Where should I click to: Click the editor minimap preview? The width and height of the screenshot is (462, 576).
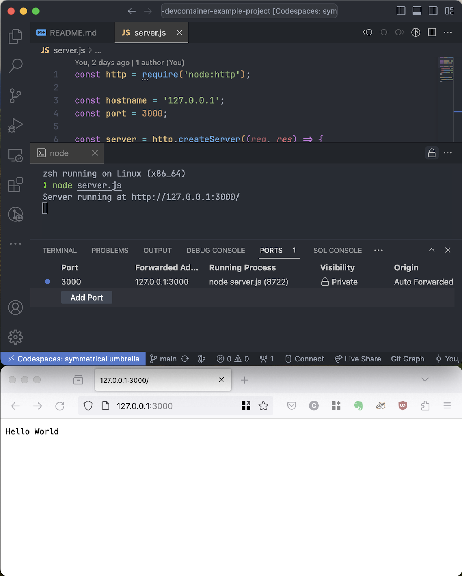(447, 69)
